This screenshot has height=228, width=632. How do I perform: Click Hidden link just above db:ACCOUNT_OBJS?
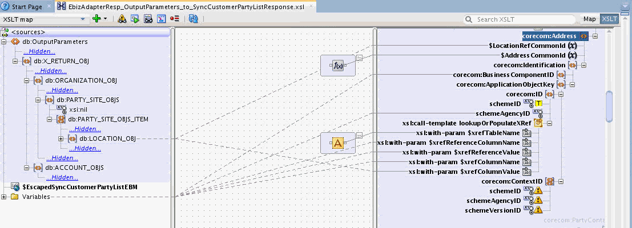click(62, 158)
